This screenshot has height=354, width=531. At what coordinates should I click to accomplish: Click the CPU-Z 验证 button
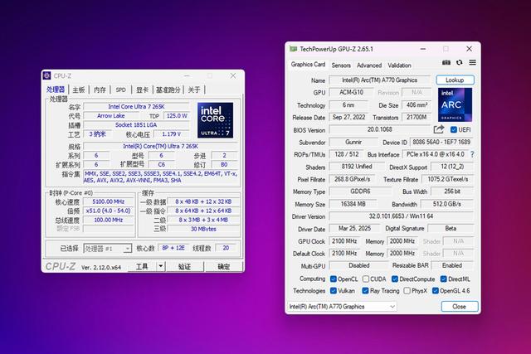pos(184,267)
